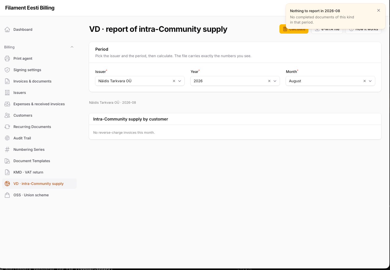The image size is (390, 270).
Task: Navigate to Issuers
Action: 39,93
